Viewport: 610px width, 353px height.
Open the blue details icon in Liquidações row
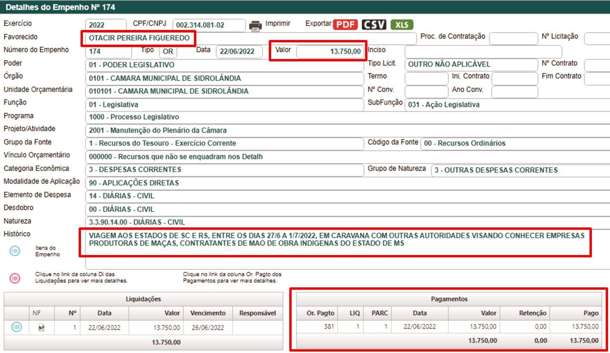[16, 327]
